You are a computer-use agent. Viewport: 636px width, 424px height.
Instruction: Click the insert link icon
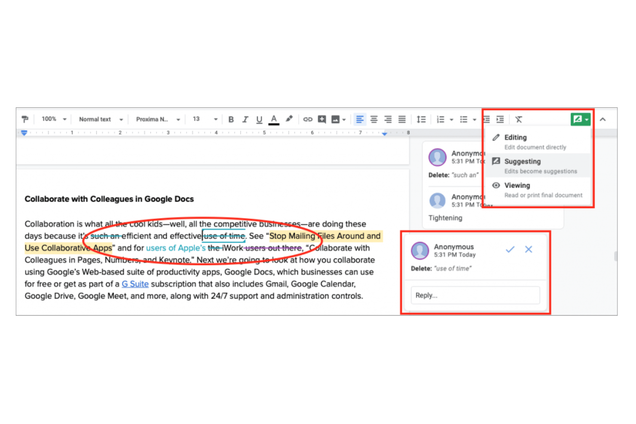pyautogui.click(x=308, y=119)
